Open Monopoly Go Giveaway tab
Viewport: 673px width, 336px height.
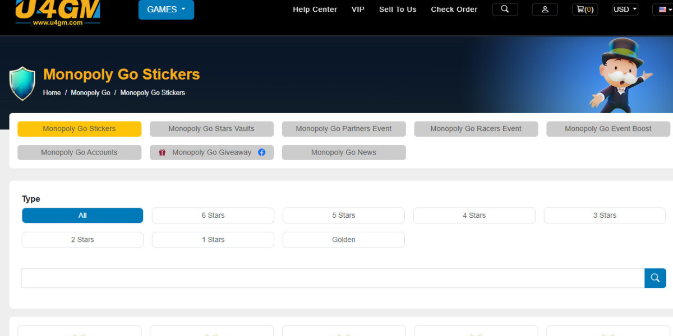point(211,152)
